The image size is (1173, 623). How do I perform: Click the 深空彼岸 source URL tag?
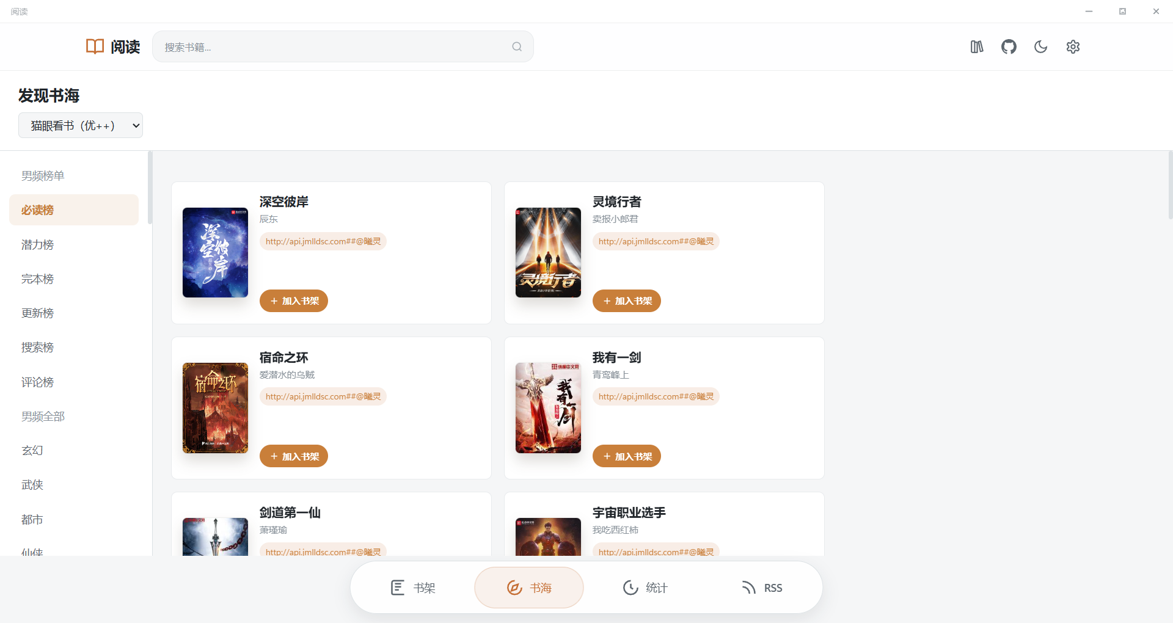tap(323, 241)
